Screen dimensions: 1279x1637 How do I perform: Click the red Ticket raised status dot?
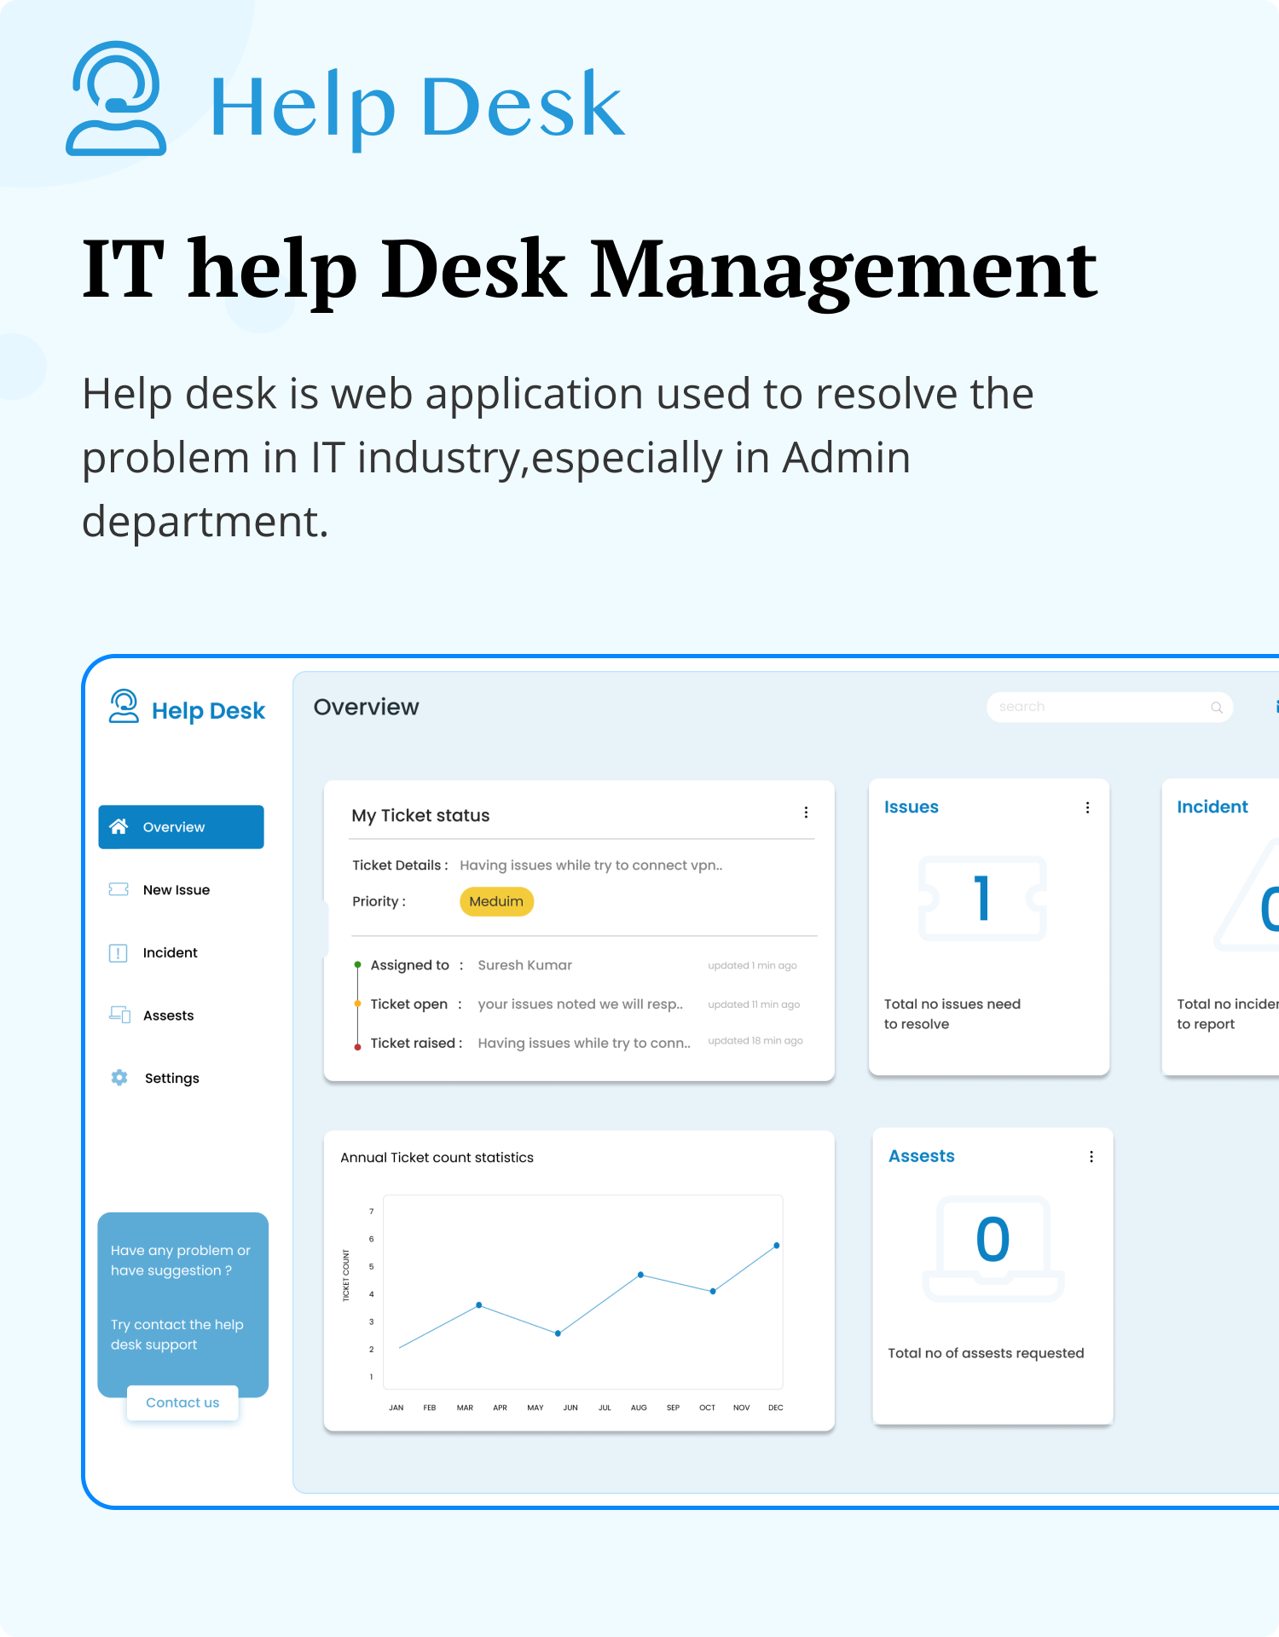click(x=357, y=1046)
